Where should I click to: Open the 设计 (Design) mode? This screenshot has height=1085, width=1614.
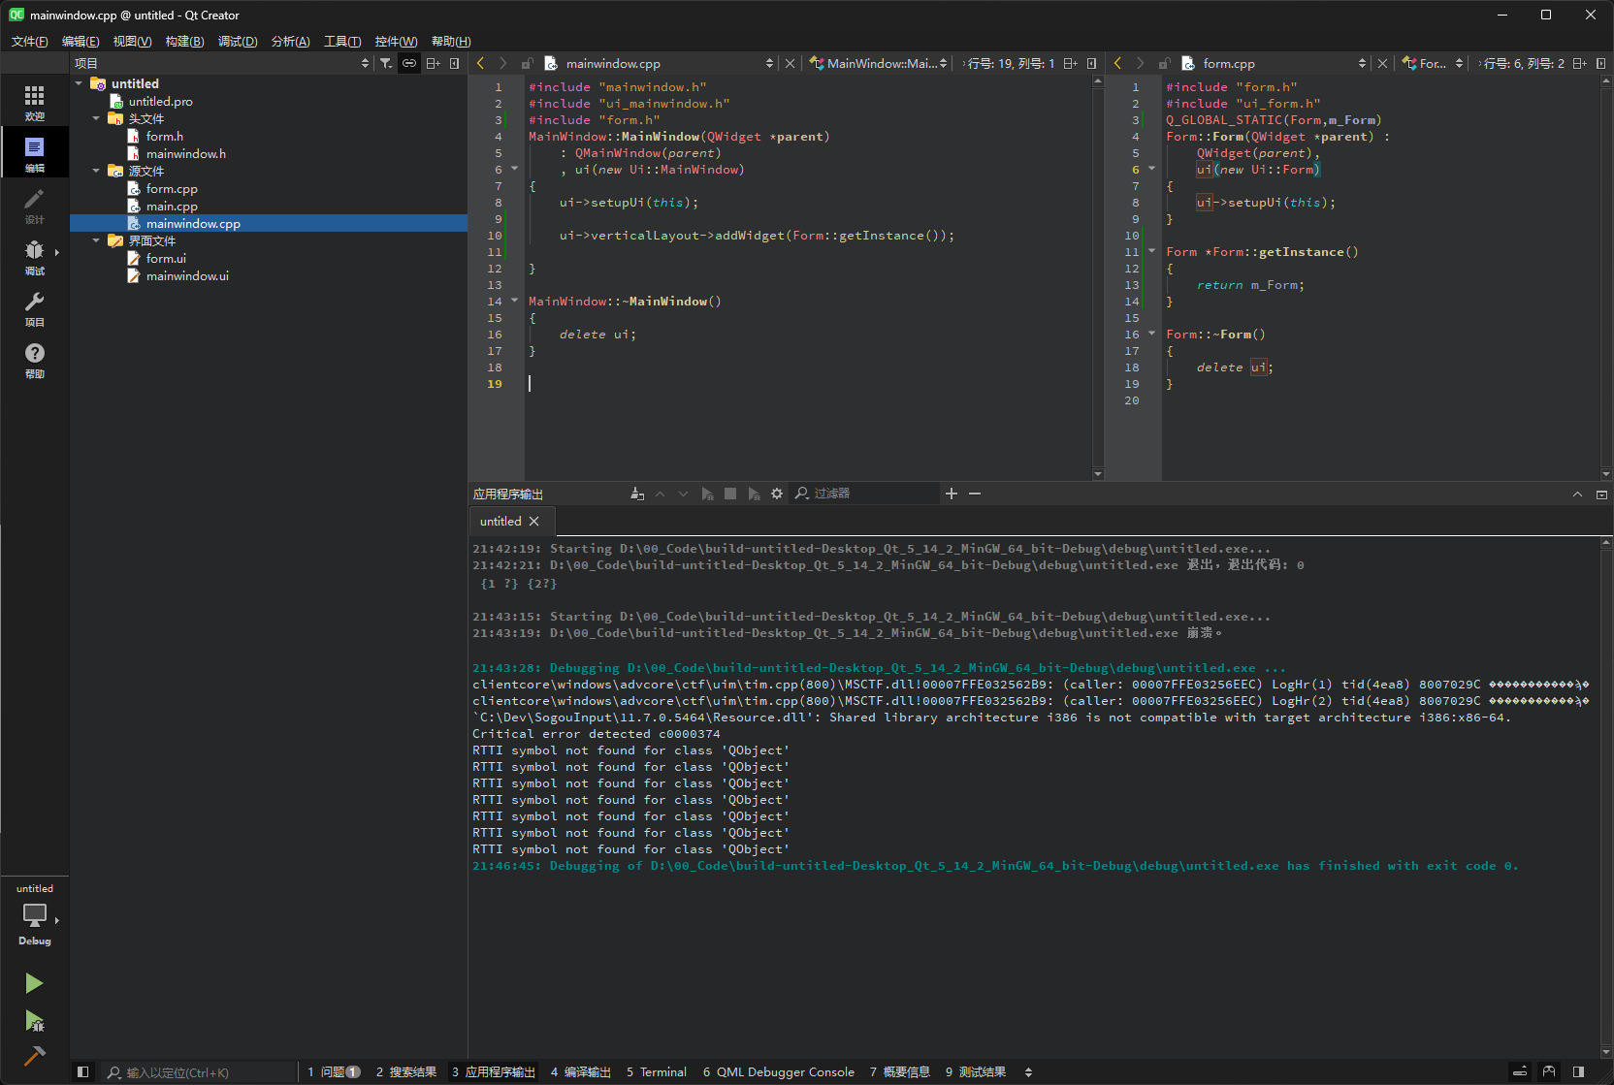(x=34, y=206)
